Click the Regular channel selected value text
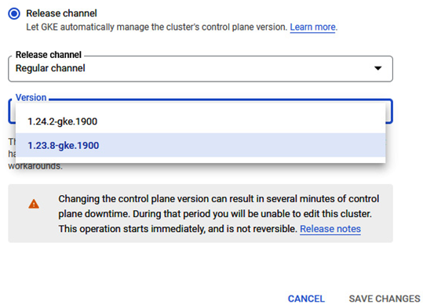Viewport: 423px width, 308px height. (x=50, y=68)
